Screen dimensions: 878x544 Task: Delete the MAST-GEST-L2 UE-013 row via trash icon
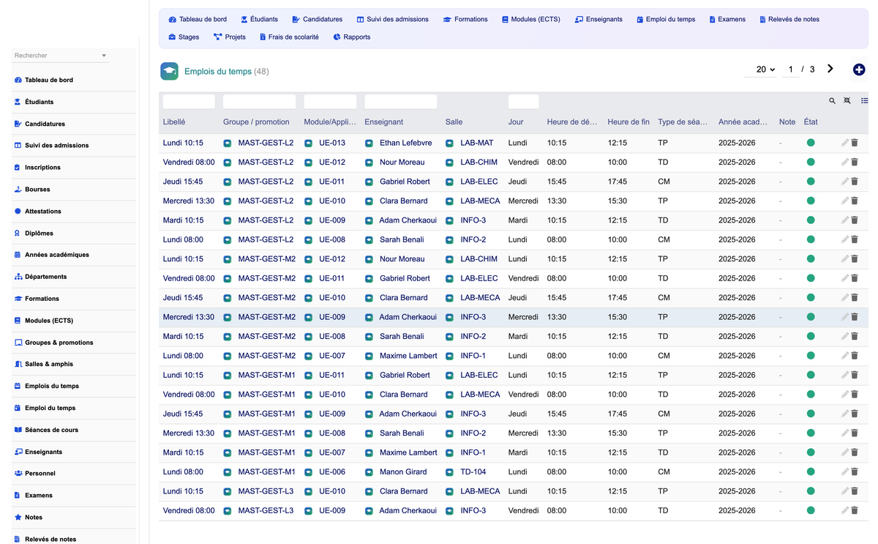point(855,143)
